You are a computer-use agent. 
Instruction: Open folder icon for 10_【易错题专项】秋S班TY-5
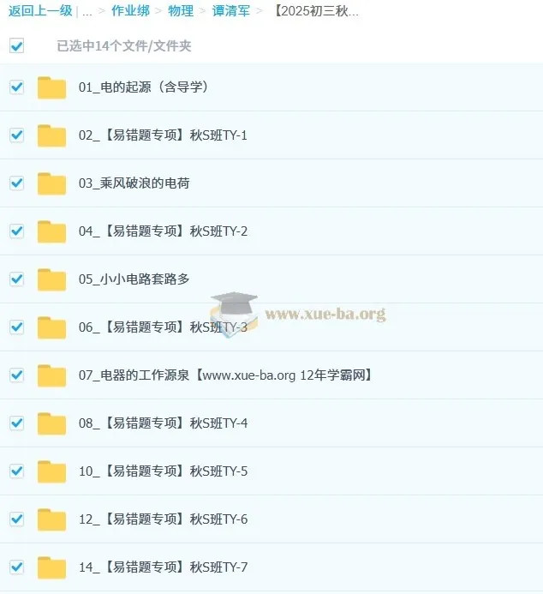52,471
